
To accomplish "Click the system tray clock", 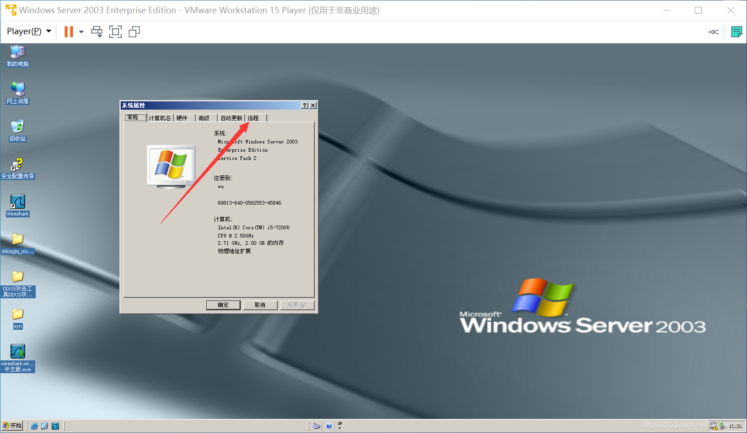I will pyautogui.click(x=735, y=426).
